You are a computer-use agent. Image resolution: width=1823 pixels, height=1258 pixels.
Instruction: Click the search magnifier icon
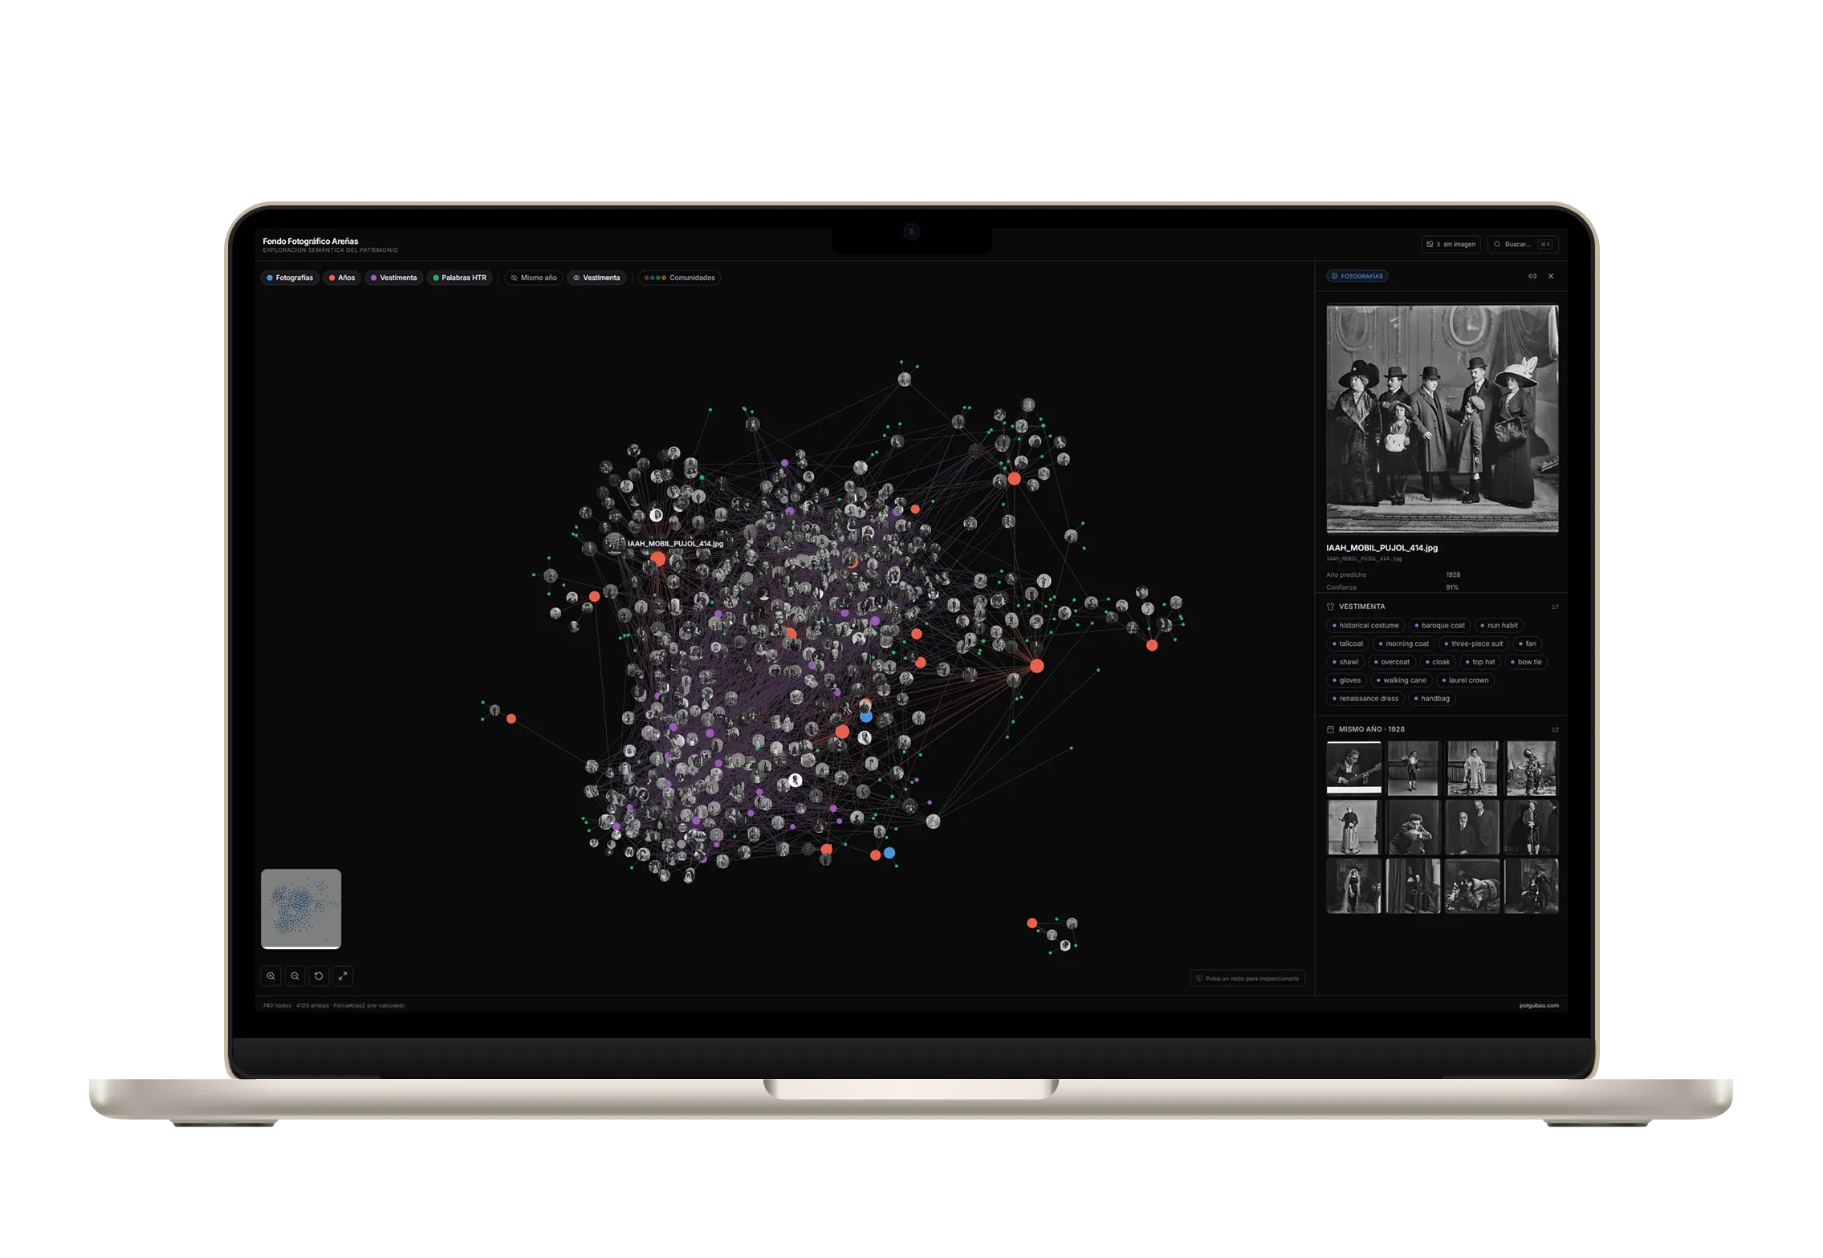click(1497, 244)
